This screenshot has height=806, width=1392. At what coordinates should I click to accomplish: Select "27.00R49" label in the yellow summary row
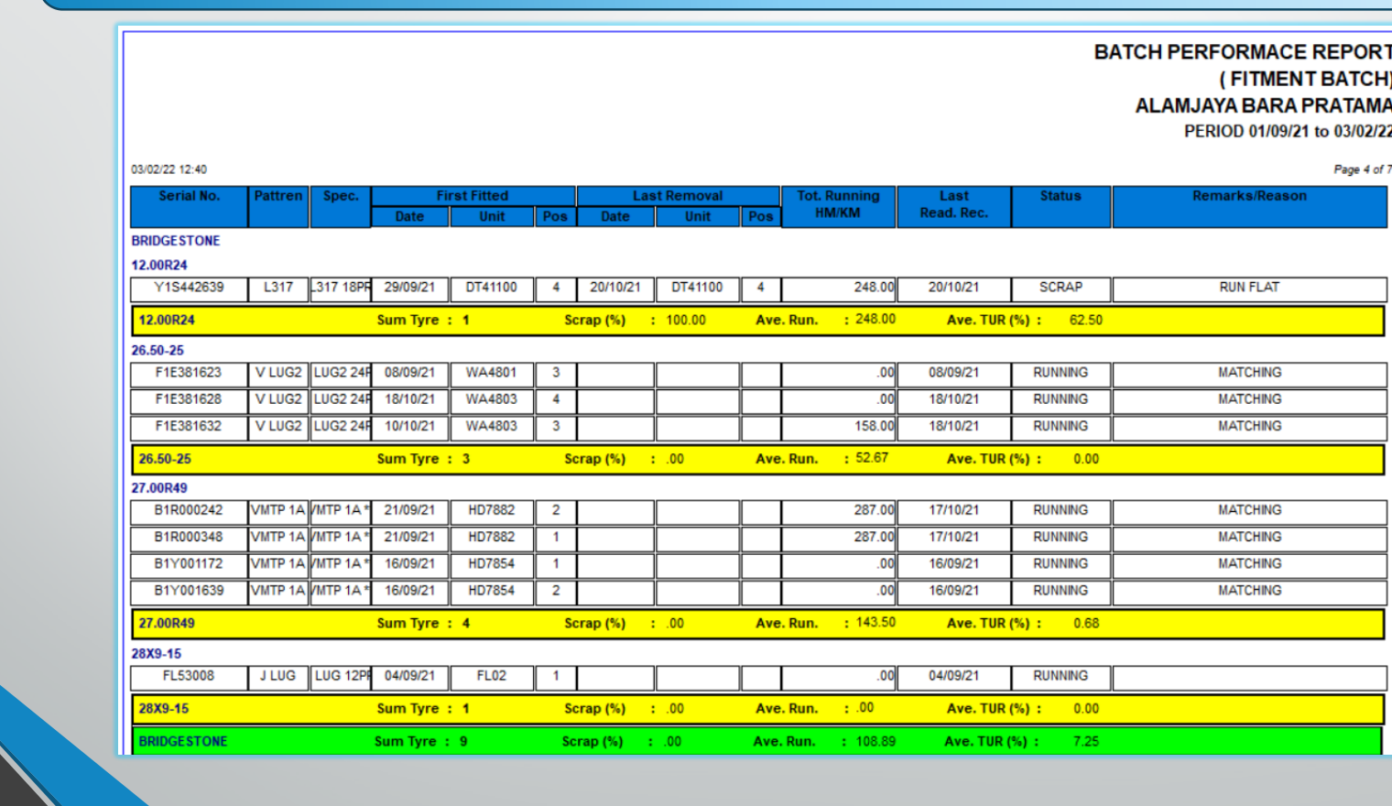click(x=167, y=624)
